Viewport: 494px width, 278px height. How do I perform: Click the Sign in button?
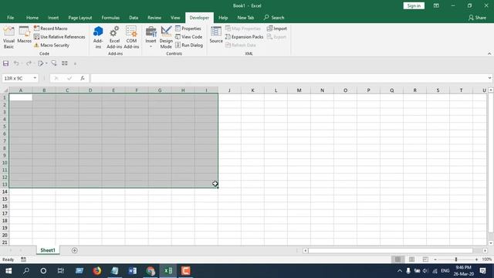click(414, 5)
